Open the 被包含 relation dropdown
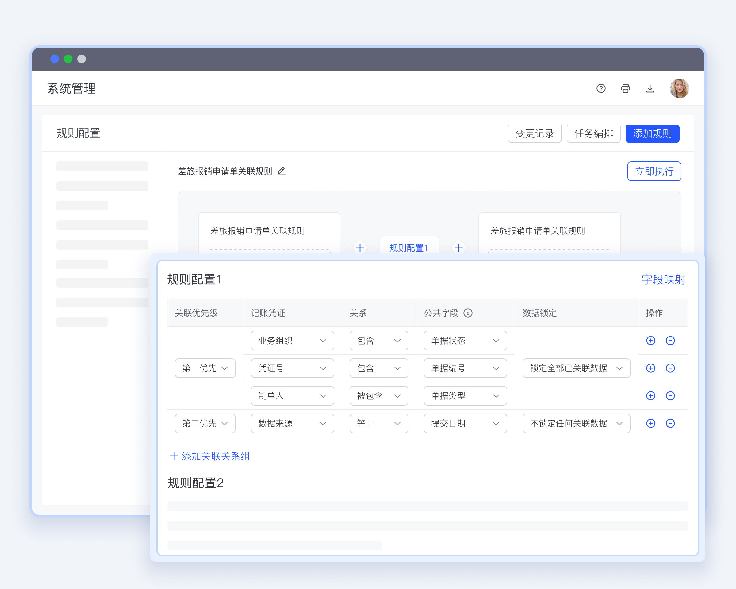This screenshot has height=589, width=736. click(x=379, y=396)
